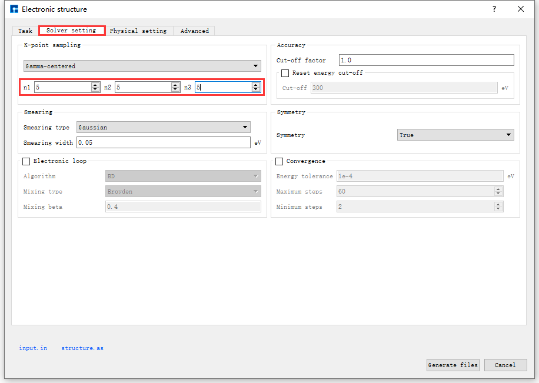Increase n1 k-point value with up arrow
This screenshot has width=539, height=383.
pos(95,85)
